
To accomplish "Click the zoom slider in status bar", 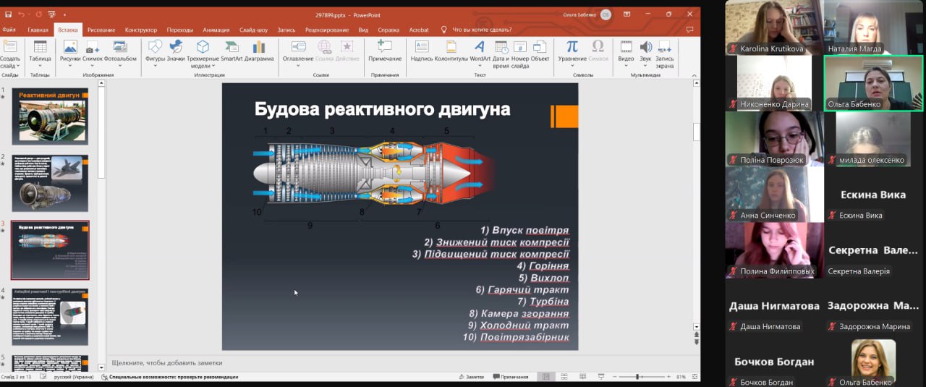I will (x=638, y=377).
